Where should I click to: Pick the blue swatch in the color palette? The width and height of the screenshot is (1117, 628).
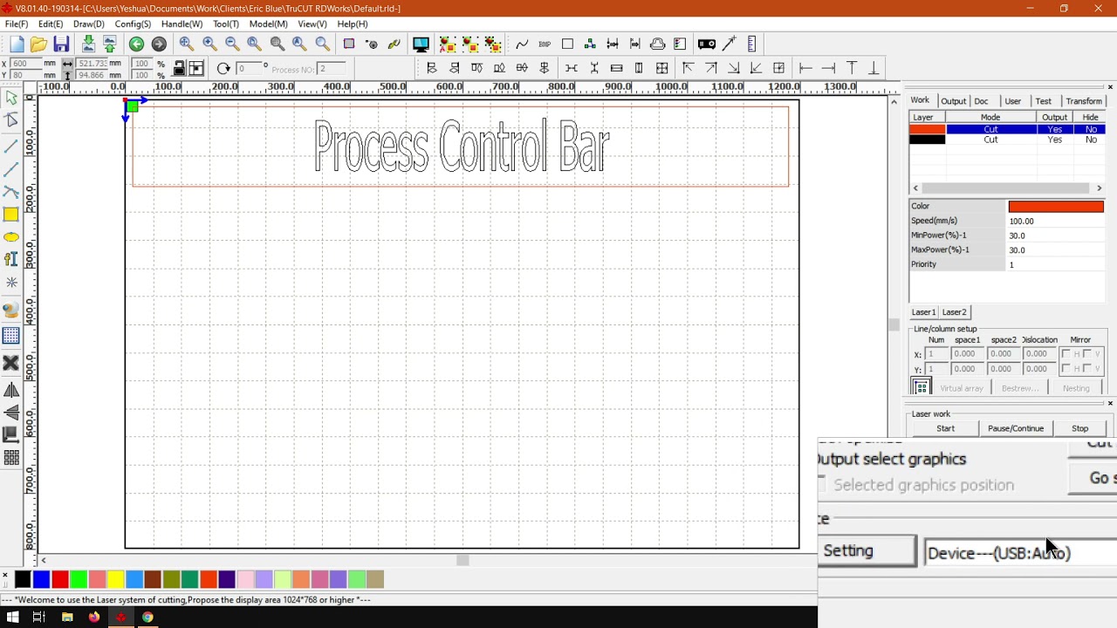click(41, 579)
